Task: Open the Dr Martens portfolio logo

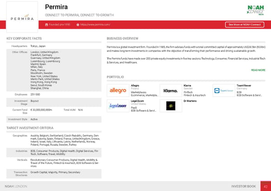Action: pos(171,106)
